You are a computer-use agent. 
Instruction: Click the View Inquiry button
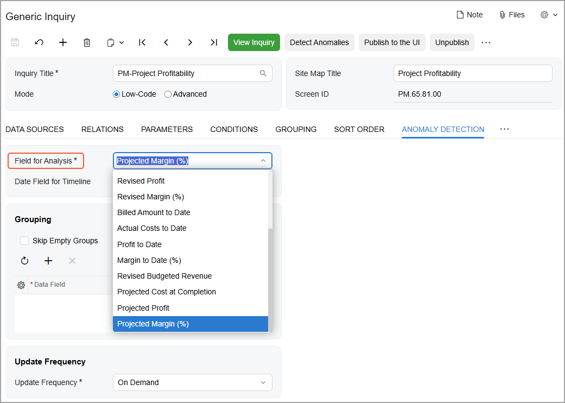pos(253,42)
